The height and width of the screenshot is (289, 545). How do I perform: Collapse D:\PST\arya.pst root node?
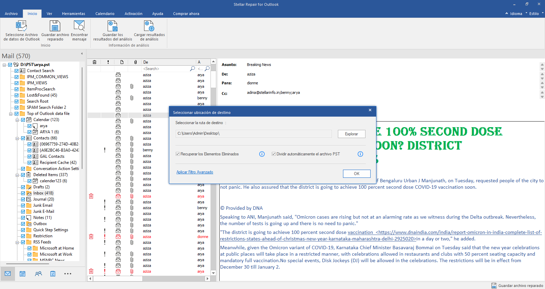pyautogui.click(x=4, y=65)
